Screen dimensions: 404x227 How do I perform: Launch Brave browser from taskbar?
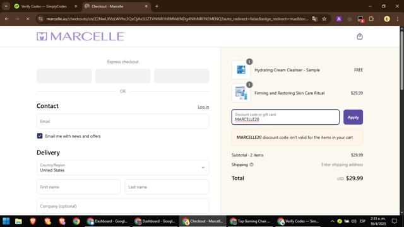(x=33, y=221)
